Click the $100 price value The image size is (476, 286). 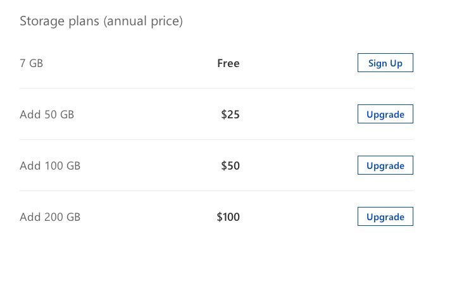point(228,217)
